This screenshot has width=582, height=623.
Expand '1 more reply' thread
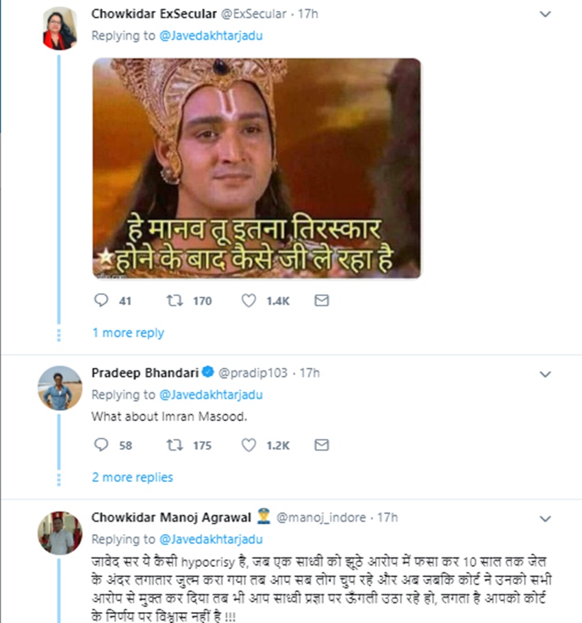128,333
